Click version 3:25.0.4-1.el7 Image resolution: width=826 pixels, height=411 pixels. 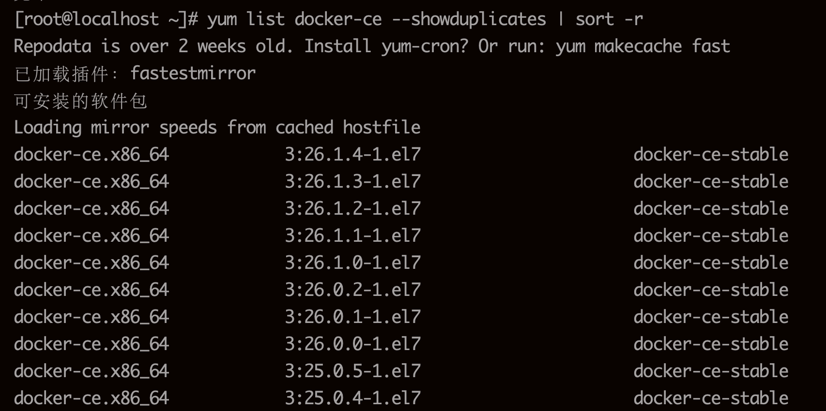(x=352, y=398)
